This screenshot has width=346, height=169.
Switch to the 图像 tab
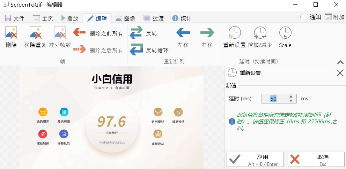coord(125,18)
